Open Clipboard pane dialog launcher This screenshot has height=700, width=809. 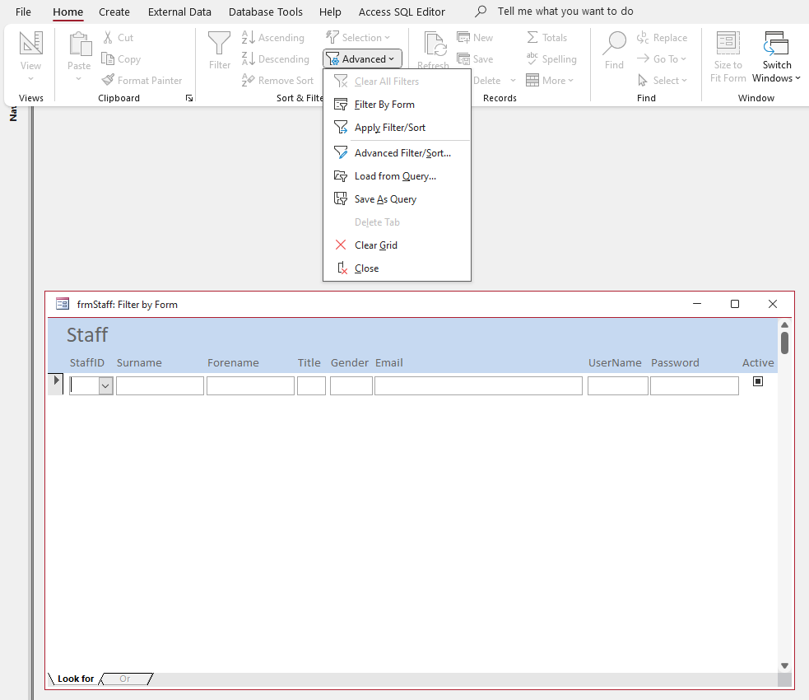click(189, 98)
